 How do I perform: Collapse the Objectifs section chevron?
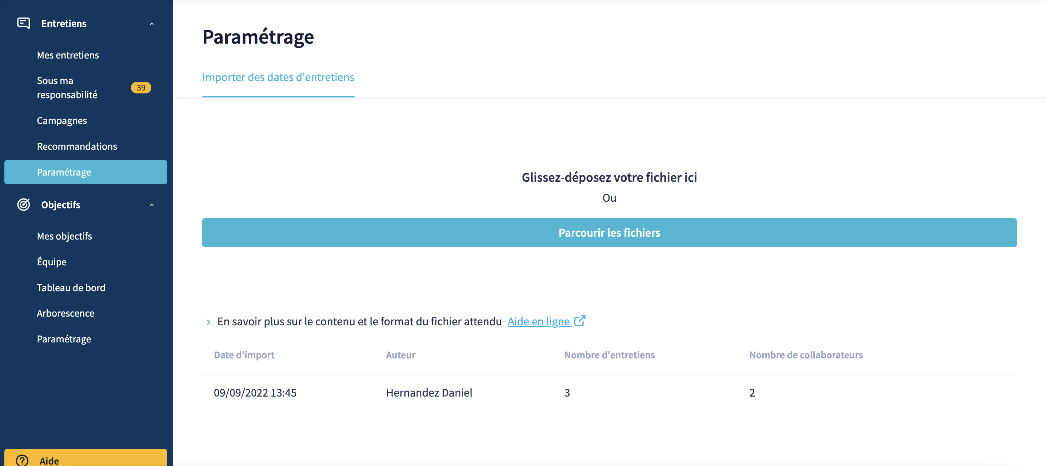tap(152, 205)
